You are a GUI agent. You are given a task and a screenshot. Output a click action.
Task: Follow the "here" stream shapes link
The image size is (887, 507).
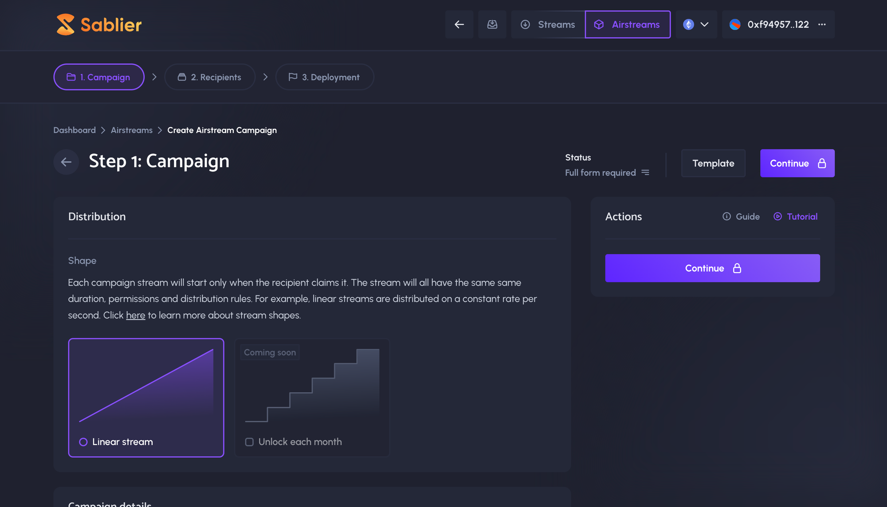coord(135,315)
